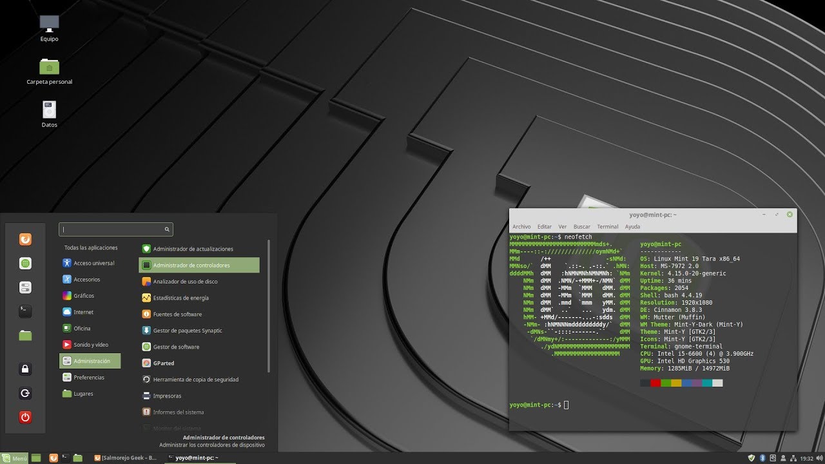Launch Herramienta de copia de seguridad

[x=199, y=380]
